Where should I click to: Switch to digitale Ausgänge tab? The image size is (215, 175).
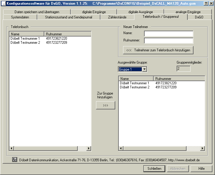141,12
